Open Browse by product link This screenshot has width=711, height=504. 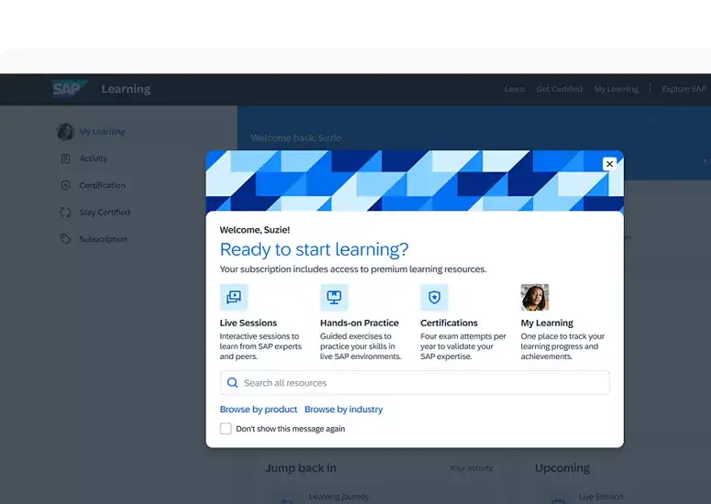pos(259,410)
